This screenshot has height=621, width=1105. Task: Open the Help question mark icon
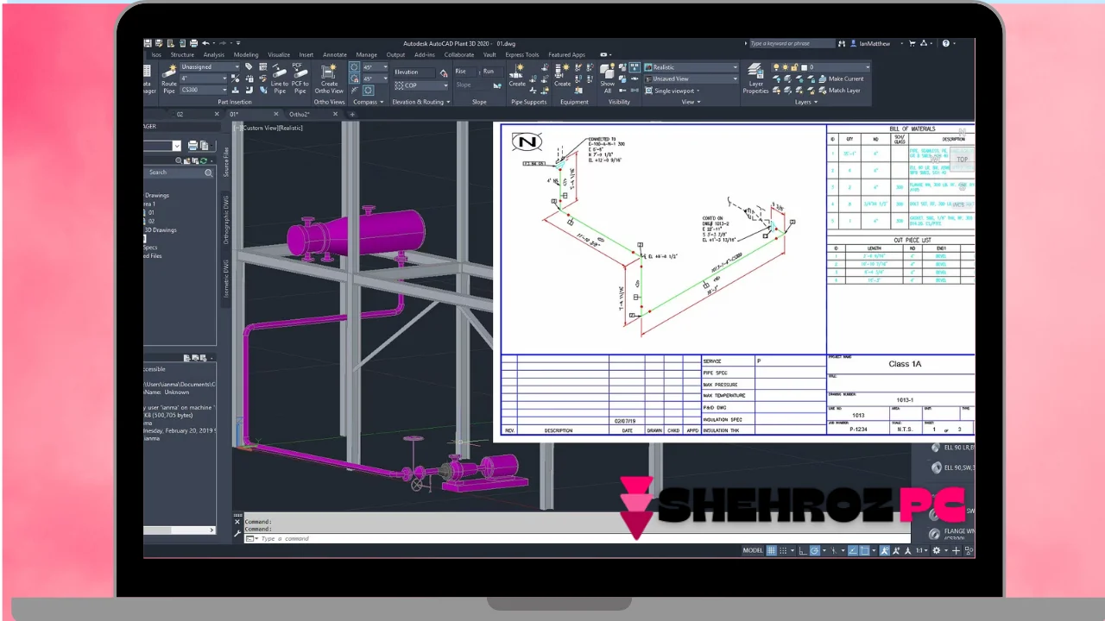[x=946, y=43]
